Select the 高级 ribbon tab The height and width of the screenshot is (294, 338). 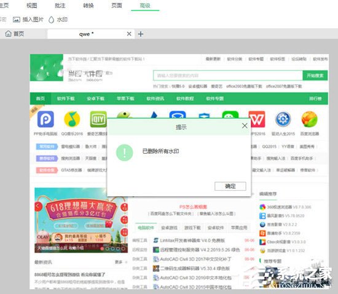pyautogui.click(x=145, y=6)
